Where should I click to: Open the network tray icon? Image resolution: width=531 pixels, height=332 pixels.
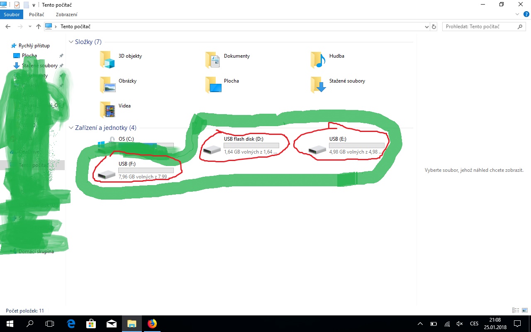point(447,324)
